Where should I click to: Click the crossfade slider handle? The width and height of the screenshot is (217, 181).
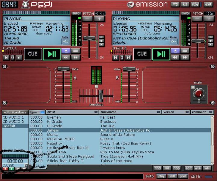point(101,96)
